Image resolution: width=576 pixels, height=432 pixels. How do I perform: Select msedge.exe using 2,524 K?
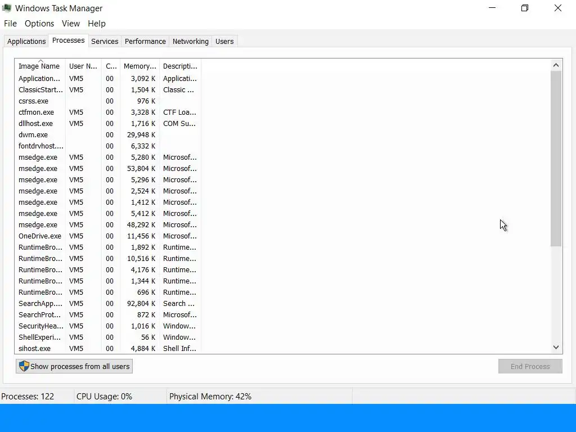[107, 191]
